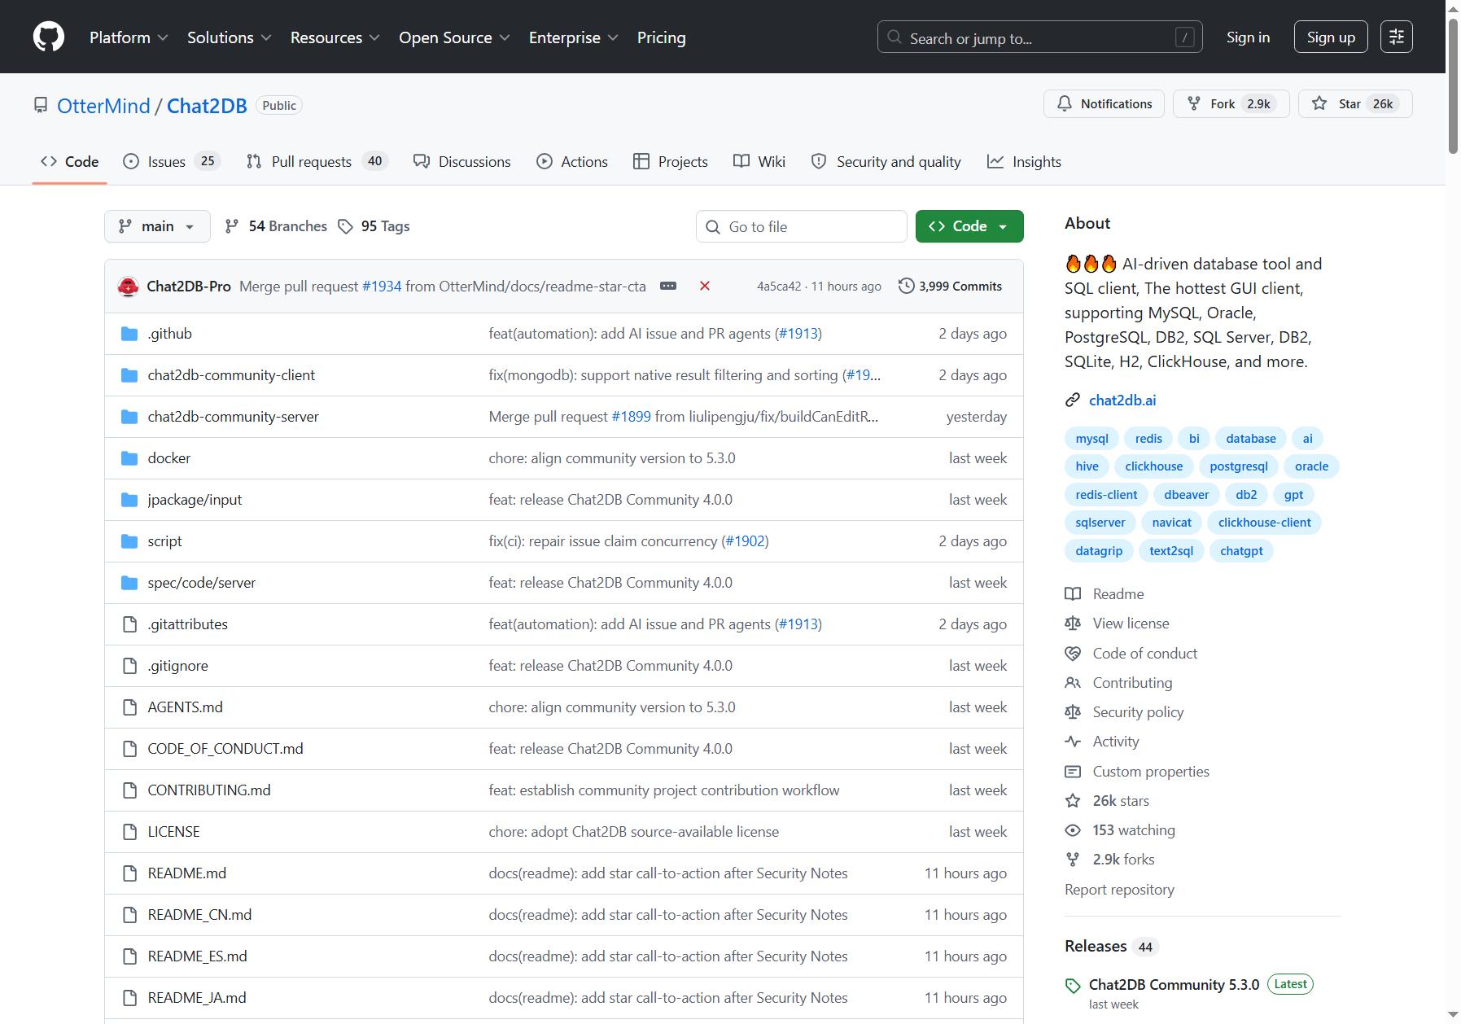
Task: Click the Sign in link
Action: click(1248, 37)
